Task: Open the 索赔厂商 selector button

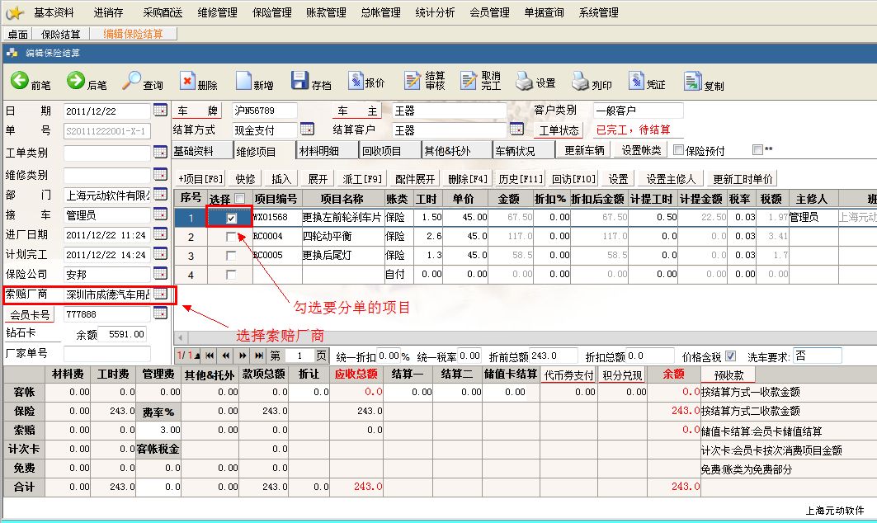Action: (161, 294)
